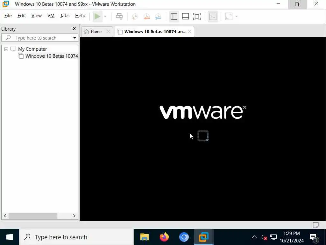
Task: Click the network tray icon
Action: [x=273, y=237]
